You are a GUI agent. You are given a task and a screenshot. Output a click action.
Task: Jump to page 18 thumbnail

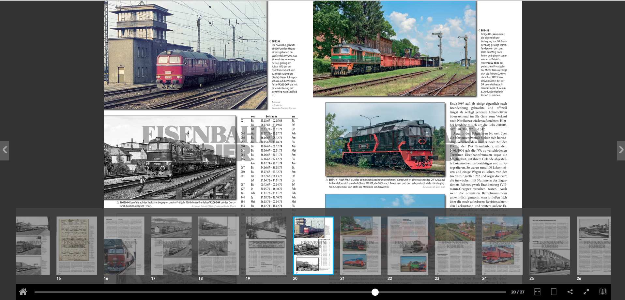tap(219, 246)
